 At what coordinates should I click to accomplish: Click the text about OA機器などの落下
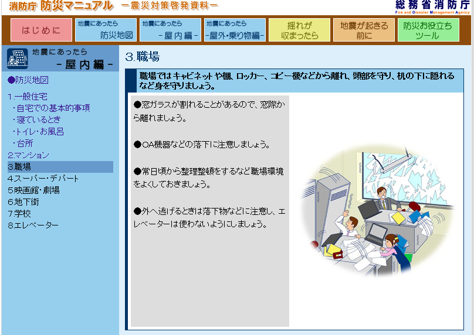click(202, 145)
